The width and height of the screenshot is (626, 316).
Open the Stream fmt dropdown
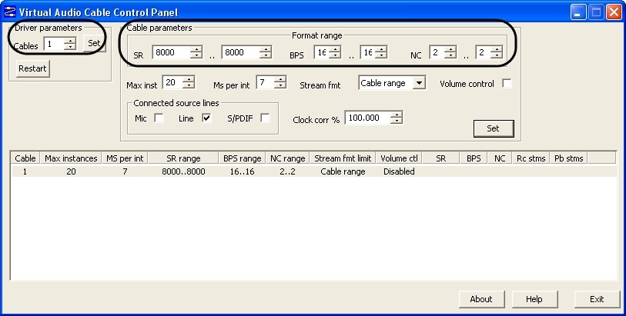(418, 83)
